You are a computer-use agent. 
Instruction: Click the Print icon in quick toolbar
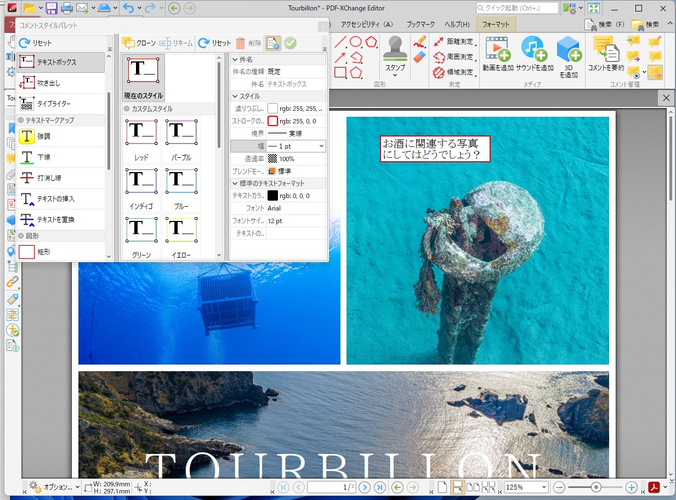67,8
